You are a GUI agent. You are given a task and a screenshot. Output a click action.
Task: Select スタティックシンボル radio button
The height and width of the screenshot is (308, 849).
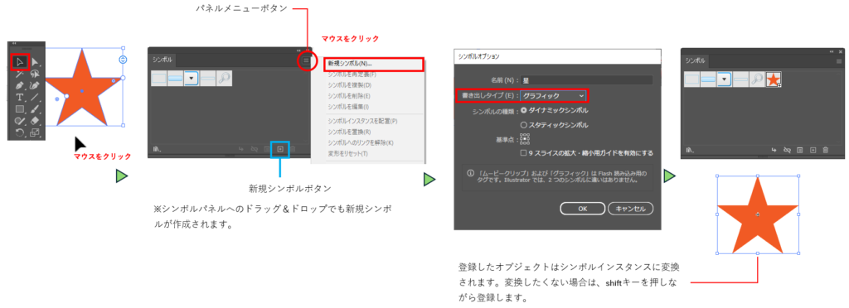click(524, 125)
